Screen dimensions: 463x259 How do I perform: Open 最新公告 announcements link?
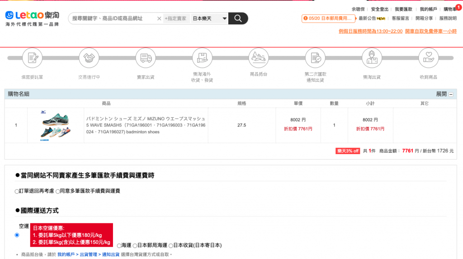(367, 19)
